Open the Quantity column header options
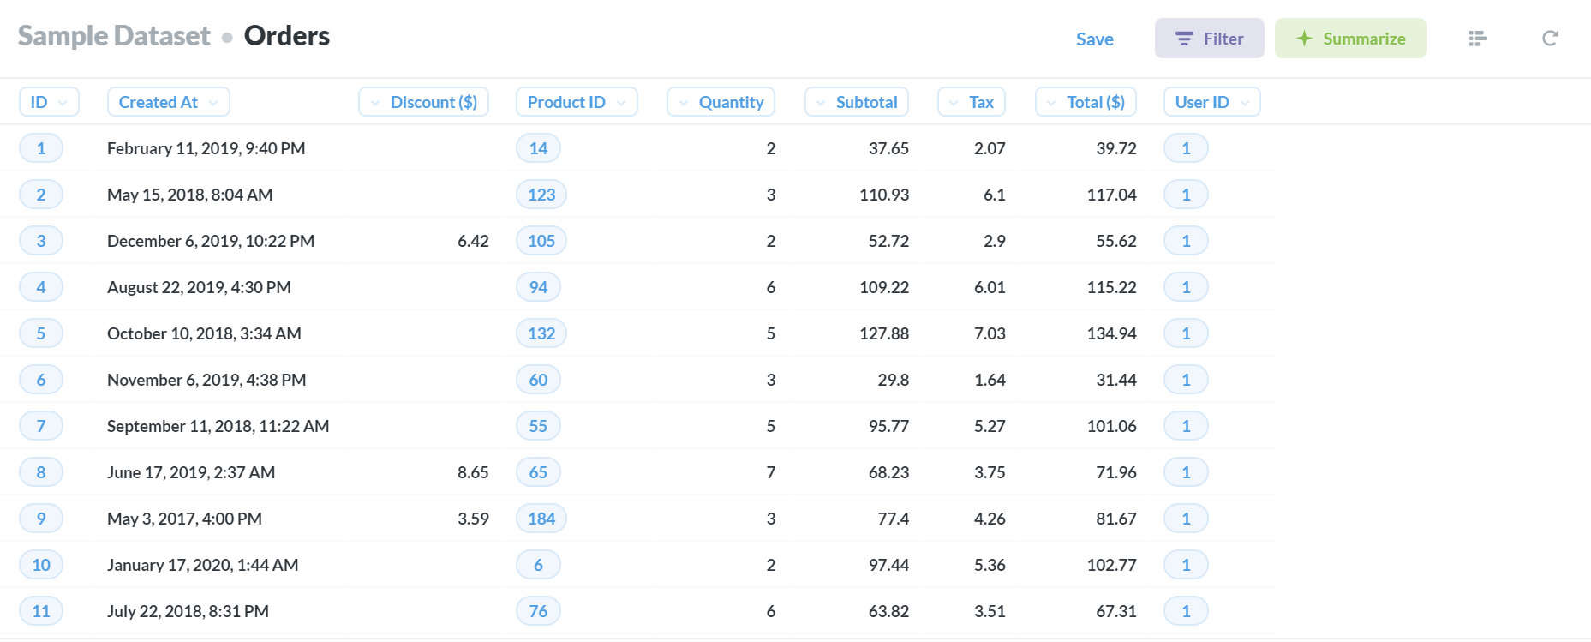This screenshot has height=642, width=1591. coord(721,102)
